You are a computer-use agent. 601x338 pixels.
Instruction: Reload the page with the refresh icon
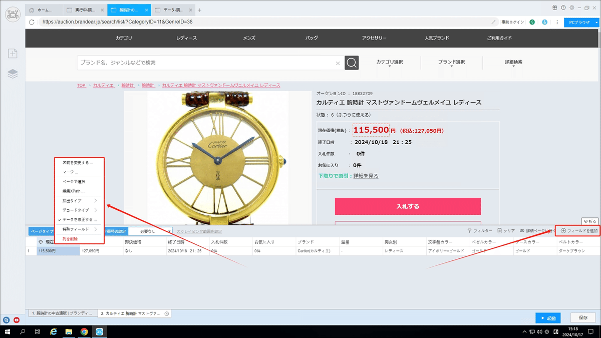pos(32,22)
